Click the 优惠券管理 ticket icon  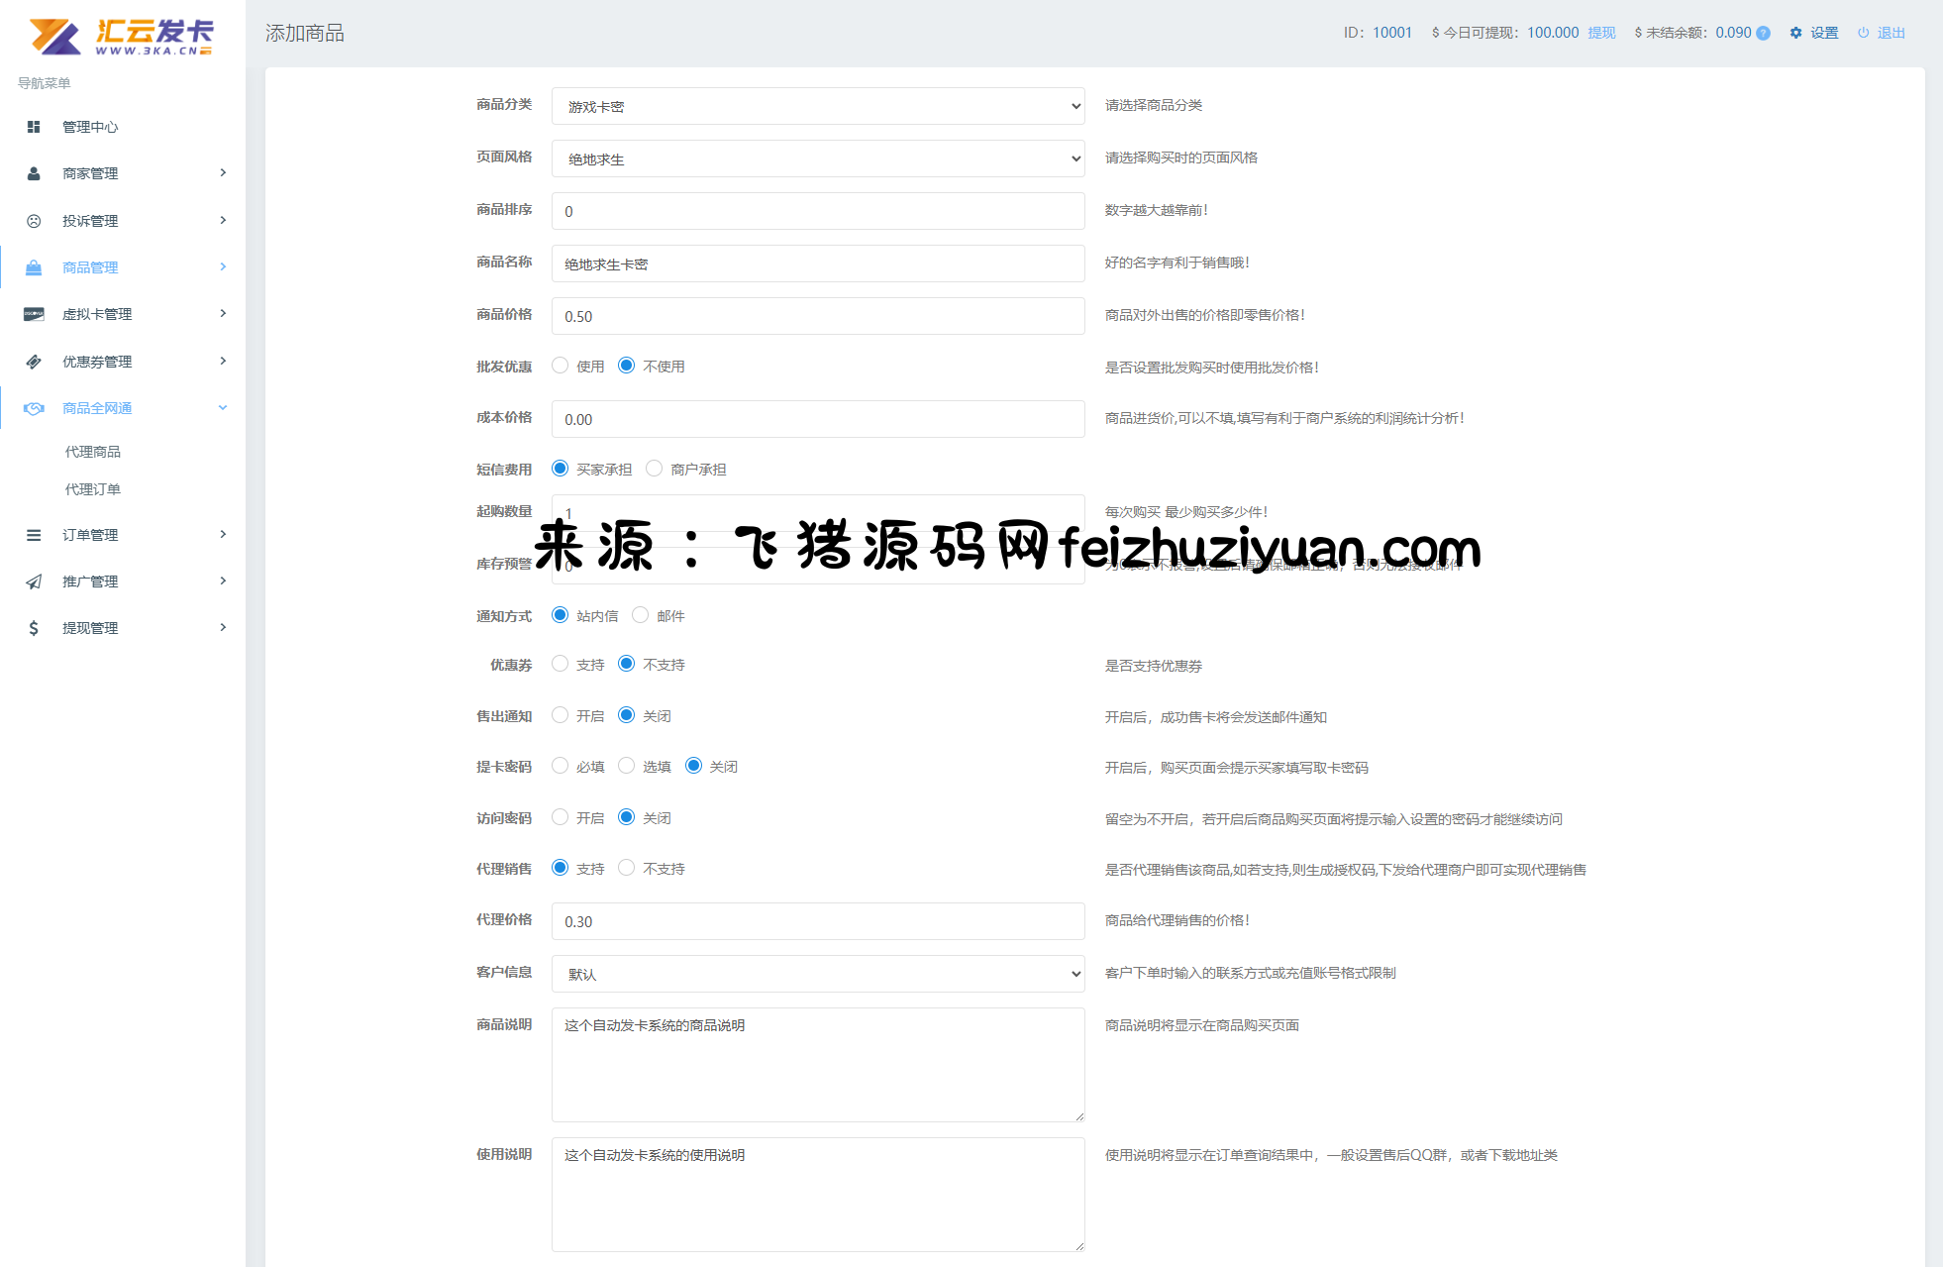34,362
